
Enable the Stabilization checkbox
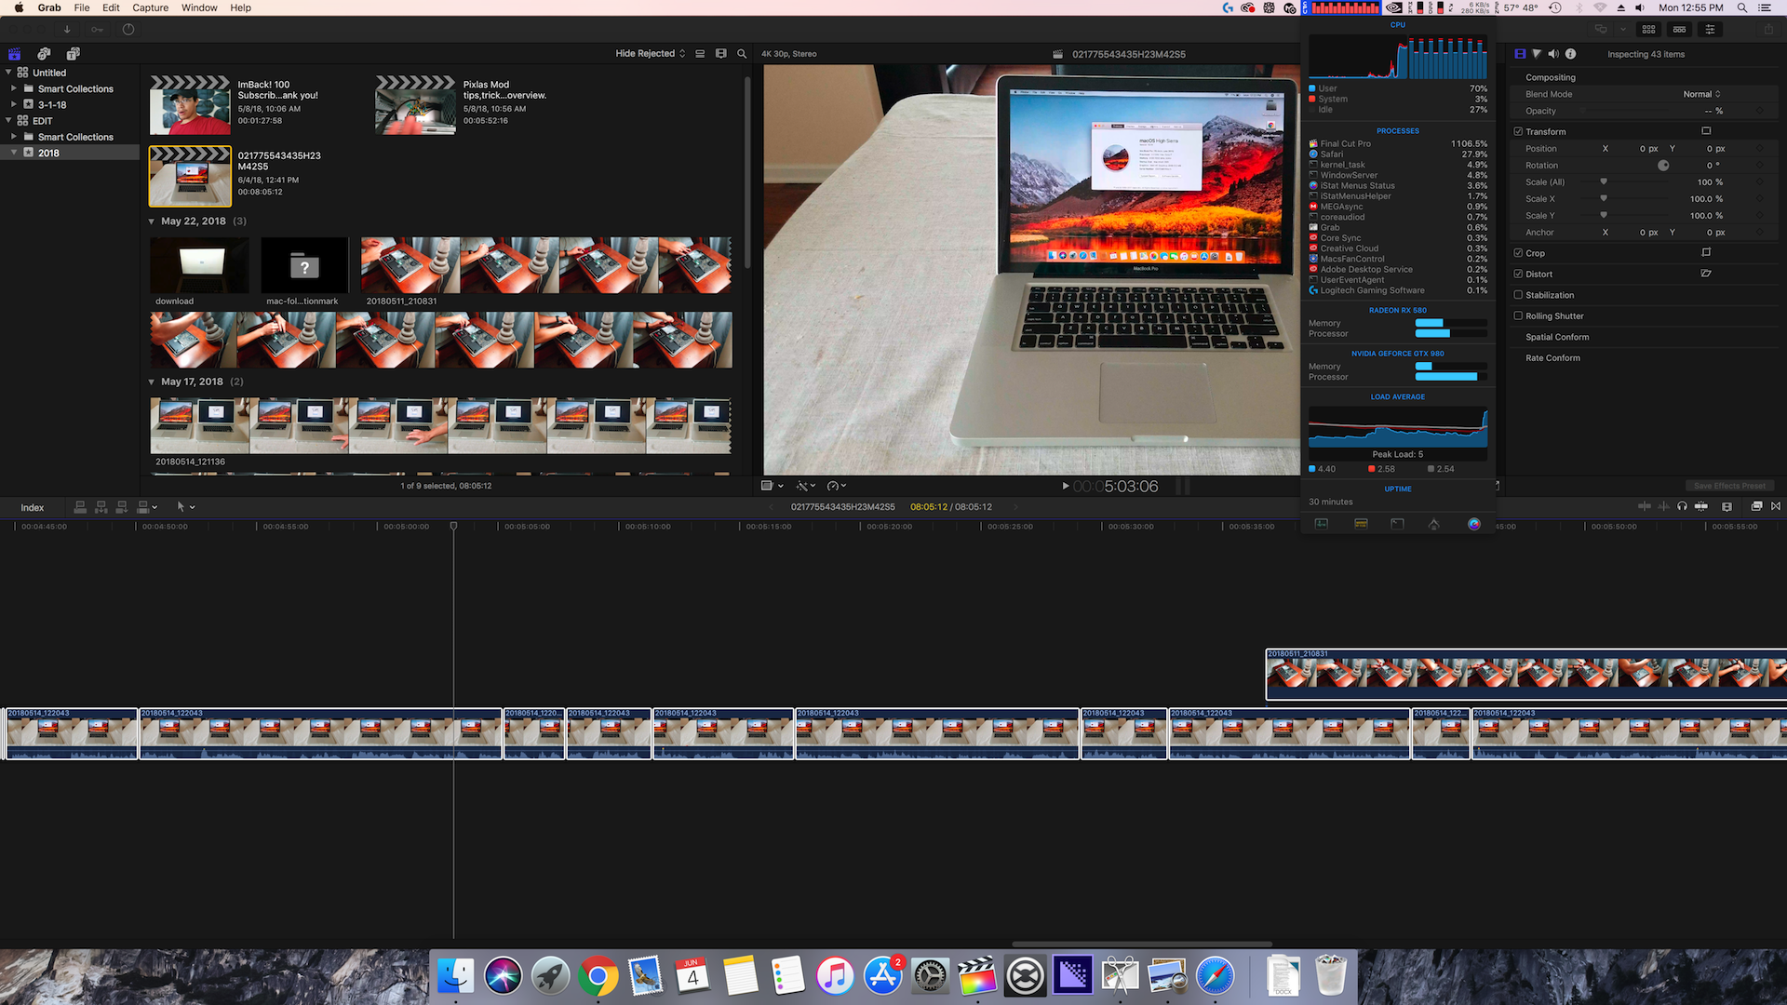point(1518,295)
